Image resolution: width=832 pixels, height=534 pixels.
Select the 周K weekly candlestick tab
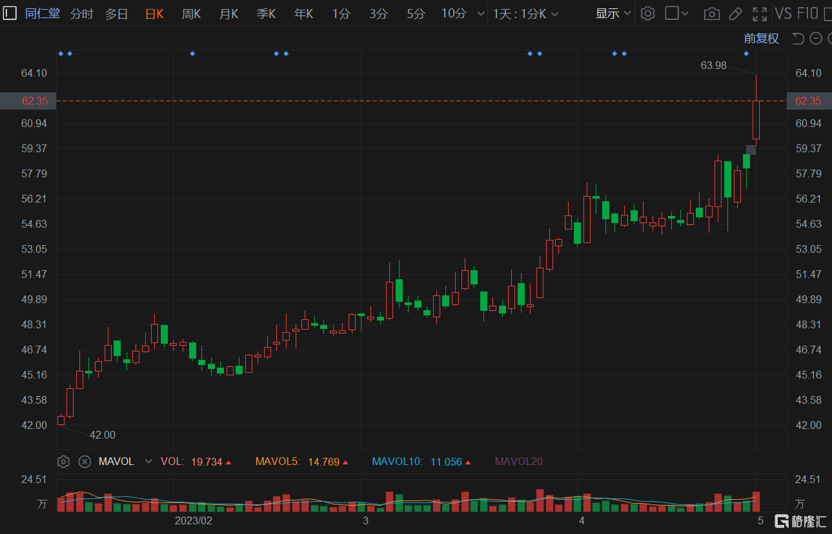click(191, 14)
